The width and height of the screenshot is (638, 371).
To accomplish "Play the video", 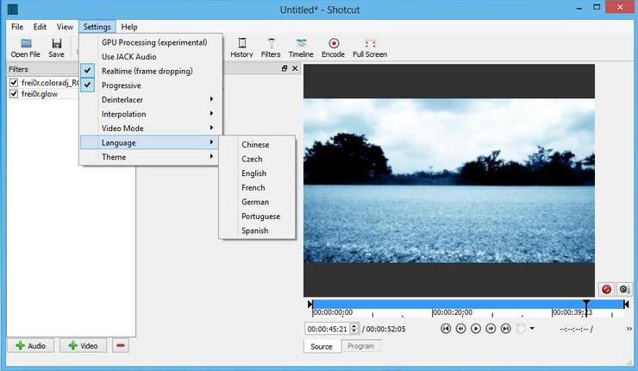I will (x=476, y=328).
